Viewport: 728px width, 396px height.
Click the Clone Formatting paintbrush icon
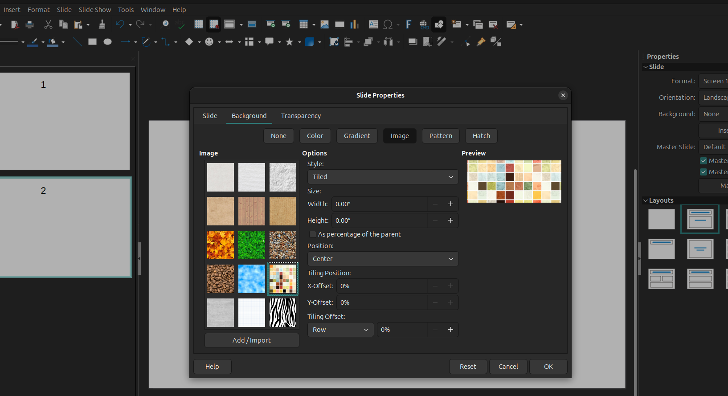coord(102,24)
